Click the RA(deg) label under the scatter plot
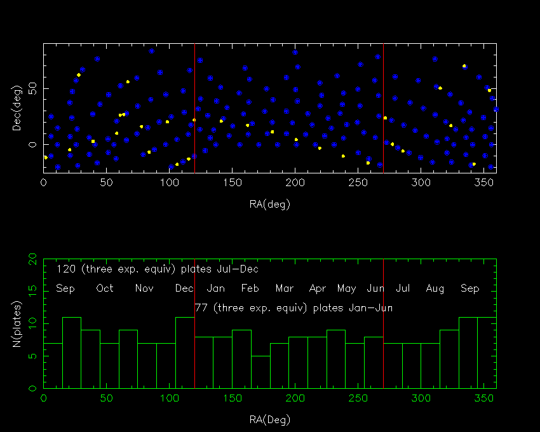 (270, 205)
